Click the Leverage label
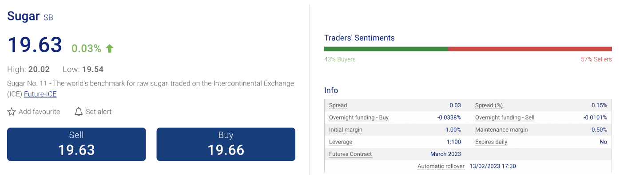The width and height of the screenshot is (624, 175). click(341, 142)
